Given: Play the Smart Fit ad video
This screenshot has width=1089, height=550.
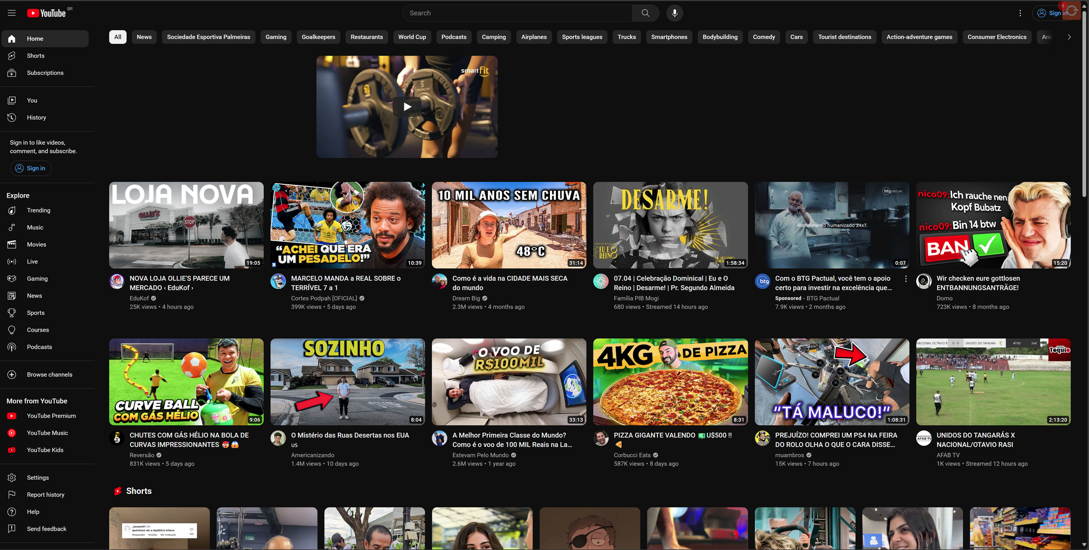Looking at the screenshot, I should coord(407,107).
